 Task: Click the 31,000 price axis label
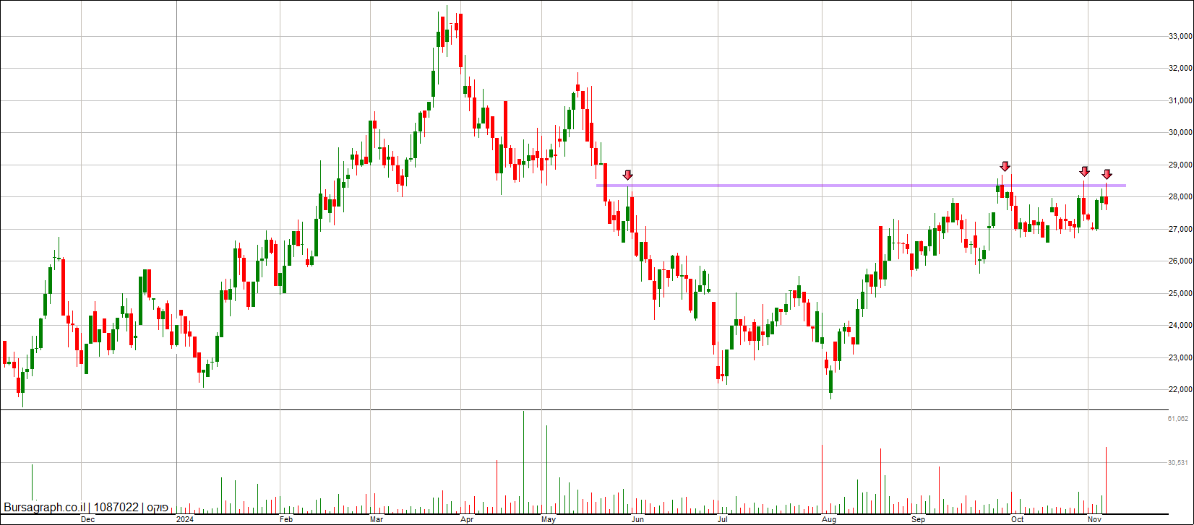click(1180, 100)
